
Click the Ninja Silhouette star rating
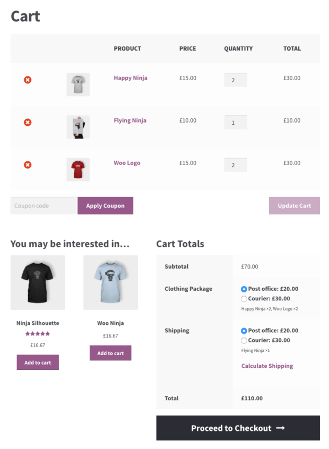[x=38, y=334]
